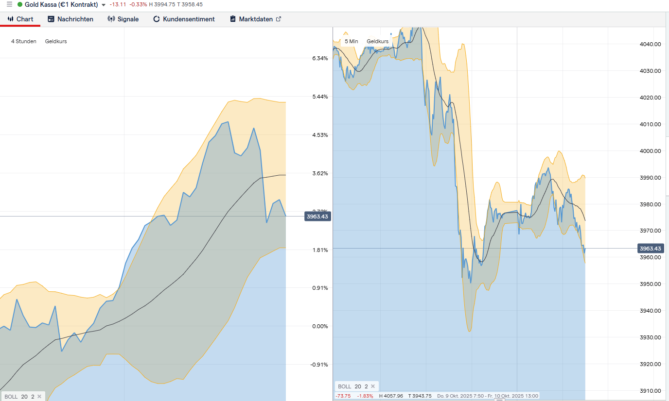The image size is (669, 401).
Task: Click the 1.81% axis label
Action: click(x=320, y=250)
